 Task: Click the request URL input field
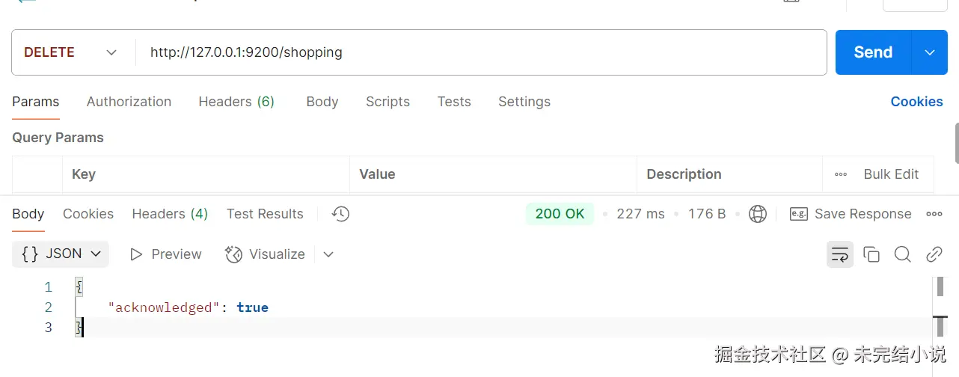[479, 52]
